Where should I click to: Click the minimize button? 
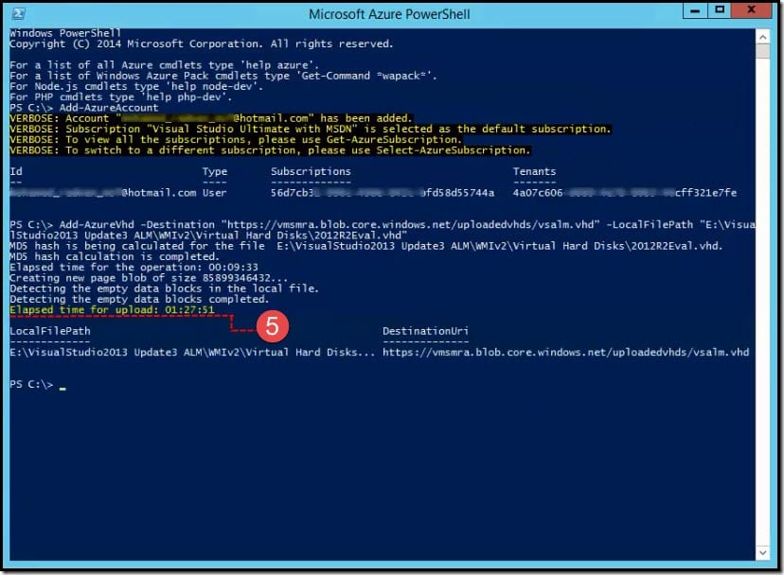tap(695, 10)
